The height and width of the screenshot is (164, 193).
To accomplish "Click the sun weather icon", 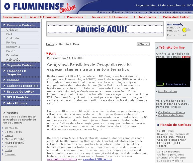I will [x=184, y=30].
